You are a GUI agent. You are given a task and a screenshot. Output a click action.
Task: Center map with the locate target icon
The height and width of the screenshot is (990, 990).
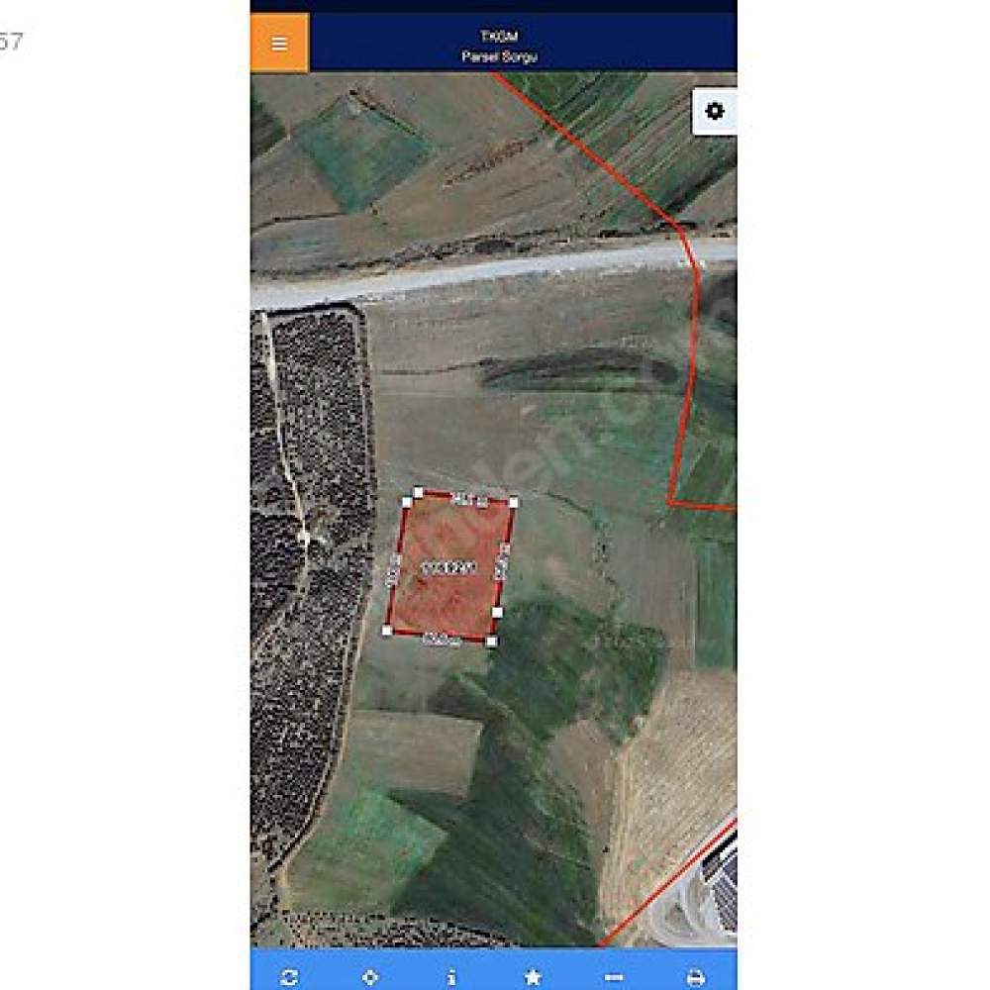point(370,977)
